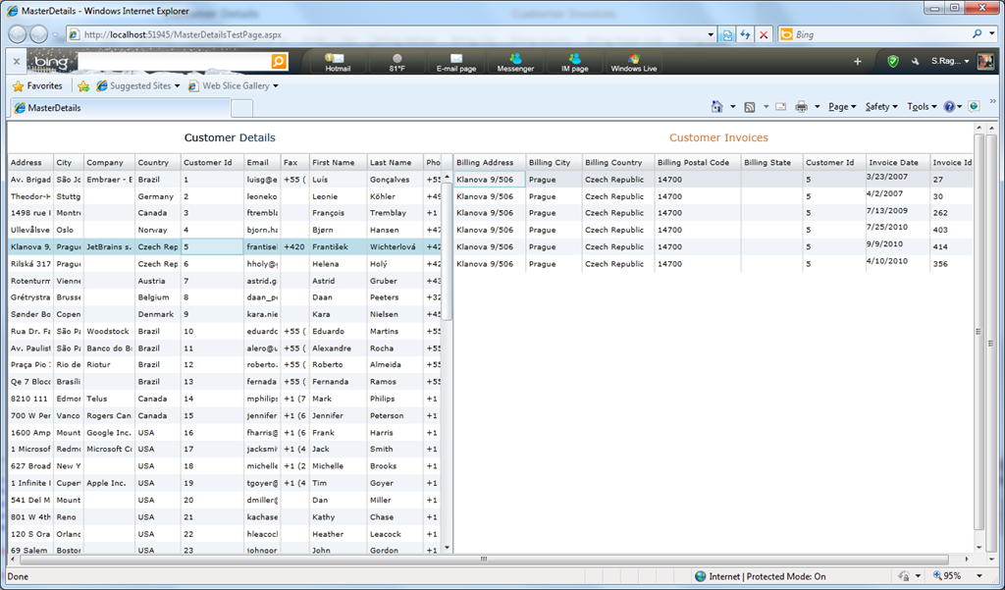Open the Web Slice Gallery dropdown
1005x590 pixels.
pos(234,86)
